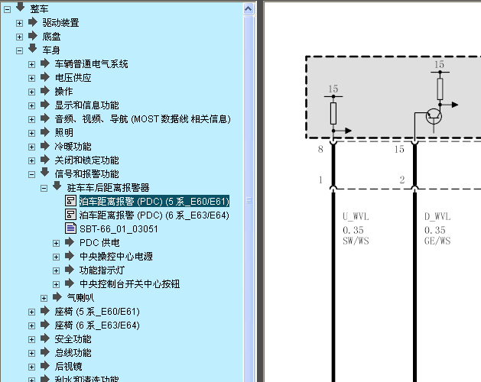Expand 车辆普通电气系统 branch
The height and width of the screenshot is (382, 481).
[31, 65]
